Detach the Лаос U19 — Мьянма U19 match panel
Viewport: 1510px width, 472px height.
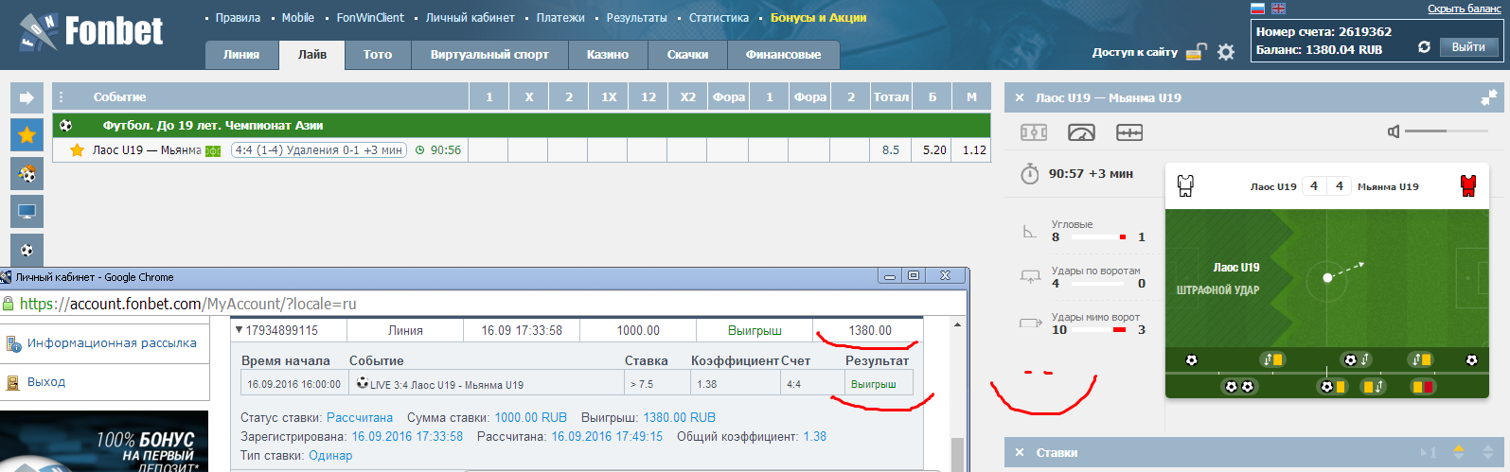1489,97
